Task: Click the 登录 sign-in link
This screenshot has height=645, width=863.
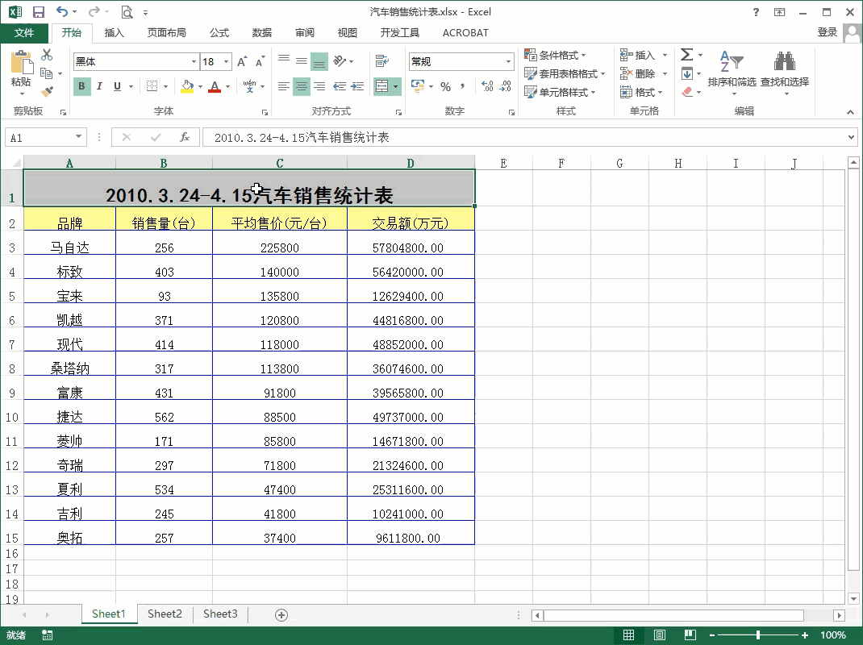Action: (x=828, y=32)
